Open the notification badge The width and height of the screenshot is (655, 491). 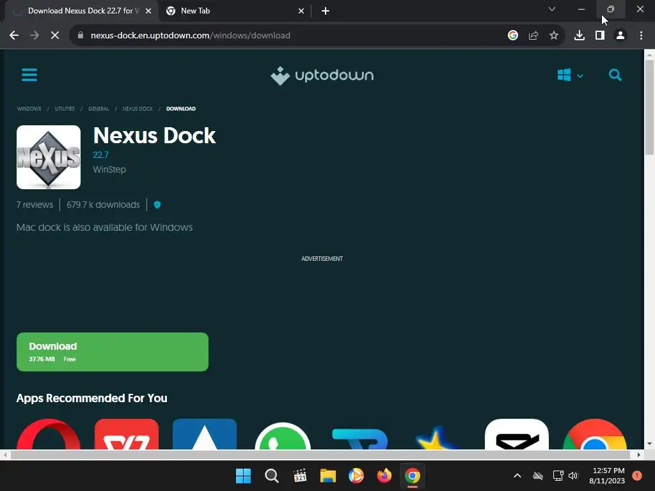637,476
